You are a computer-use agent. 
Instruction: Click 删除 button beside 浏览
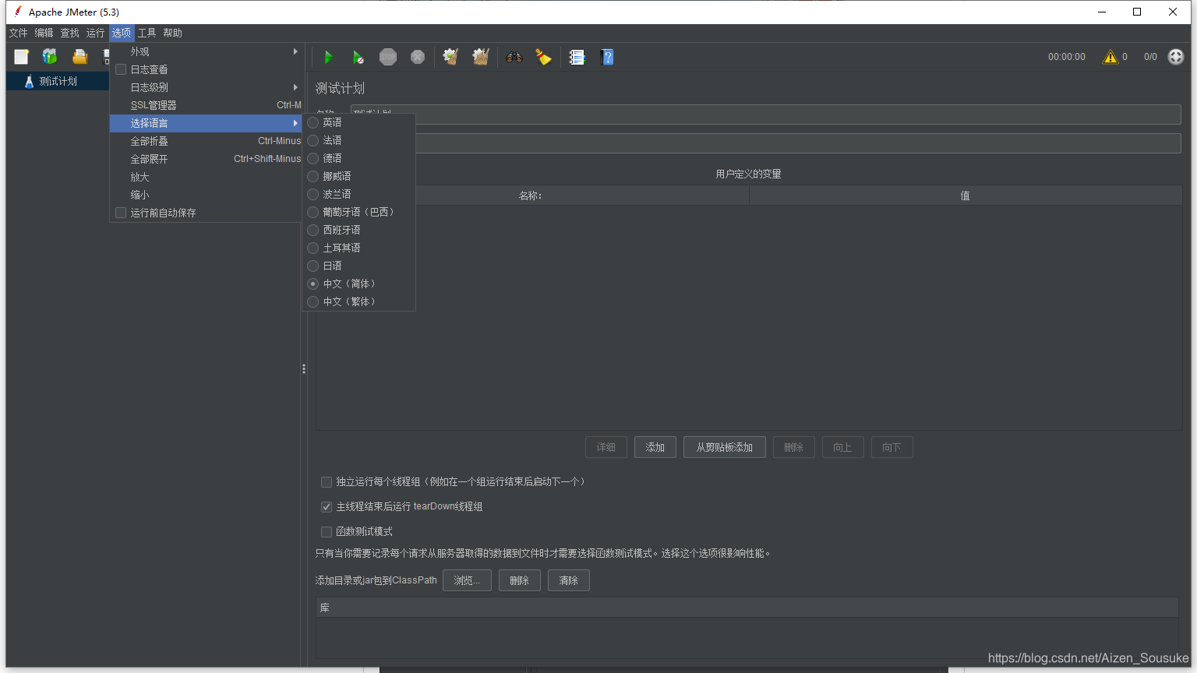point(519,580)
